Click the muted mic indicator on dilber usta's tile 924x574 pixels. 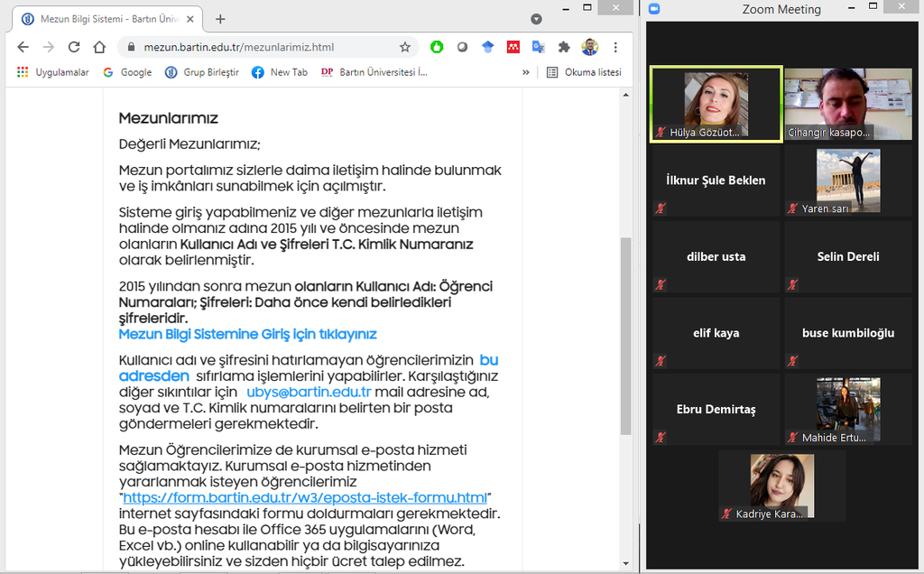click(x=661, y=284)
